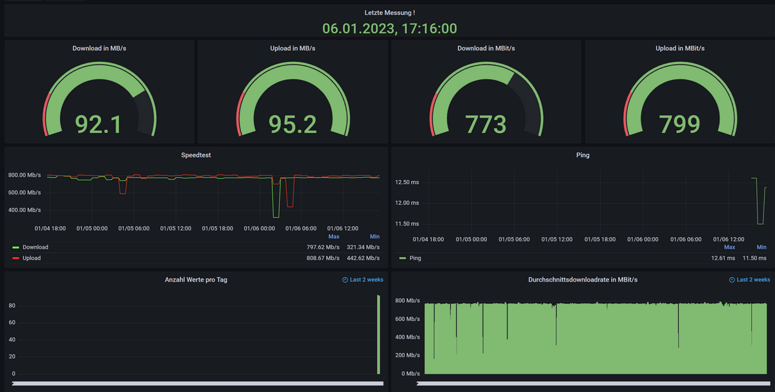The width and height of the screenshot is (775, 392).
Task: Click the Ping max value '12.61 ms'
Action: [x=723, y=258]
